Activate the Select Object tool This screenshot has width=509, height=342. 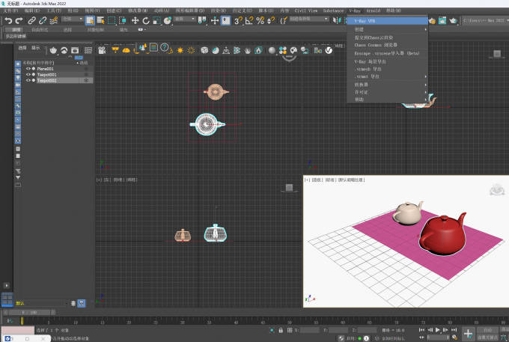coord(90,20)
